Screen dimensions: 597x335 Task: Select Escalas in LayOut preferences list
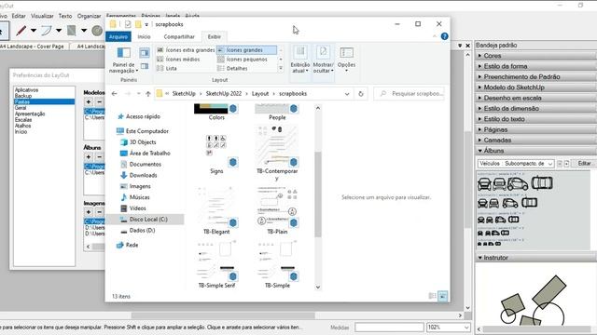23,120
